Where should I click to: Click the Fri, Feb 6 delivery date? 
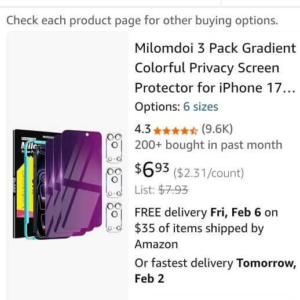[236, 212]
